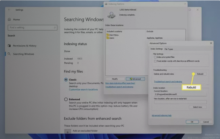
Task: Click plus icon to add excluded folder
Action: (x=68, y=132)
